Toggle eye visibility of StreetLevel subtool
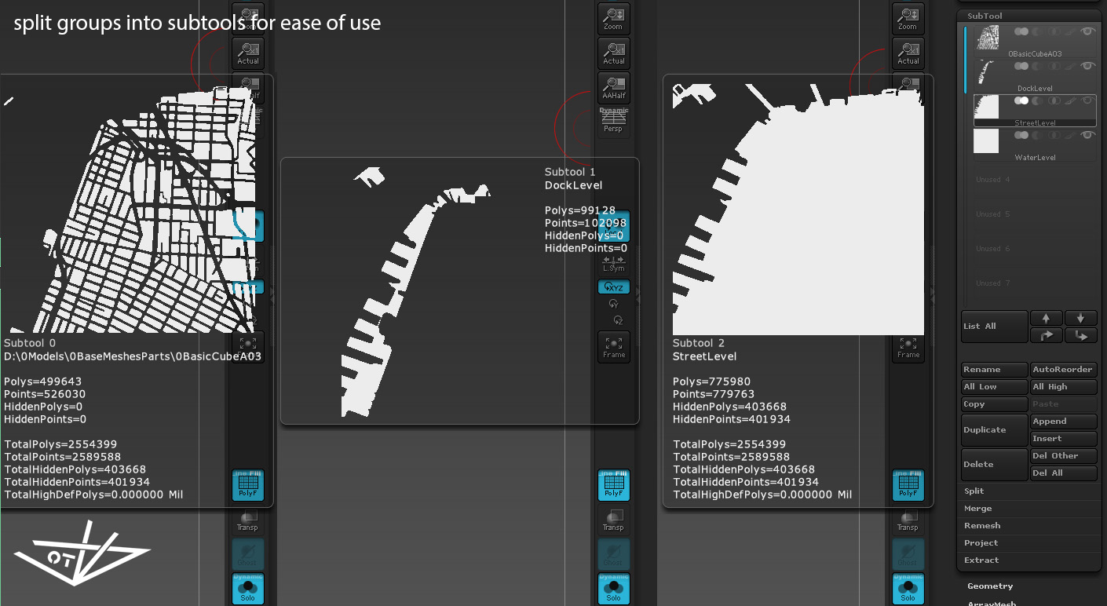This screenshot has width=1107, height=606. tap(1087, 100)
